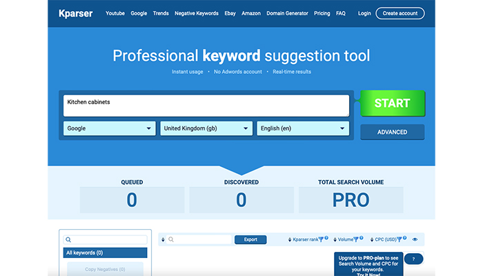Click the DISCOVERED counter box
Image resolution: width=483 pixels, height=276 pixels.
click(x=241, y=200)
